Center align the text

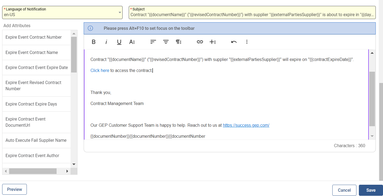click(166, 42)
